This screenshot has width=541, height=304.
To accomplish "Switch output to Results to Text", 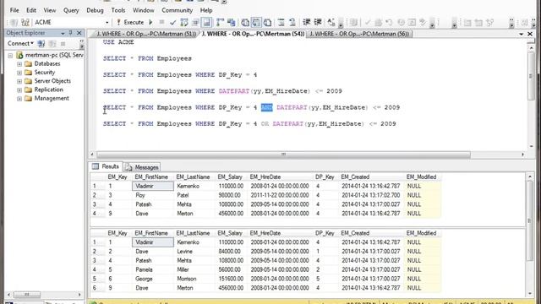I will [245, 23].
